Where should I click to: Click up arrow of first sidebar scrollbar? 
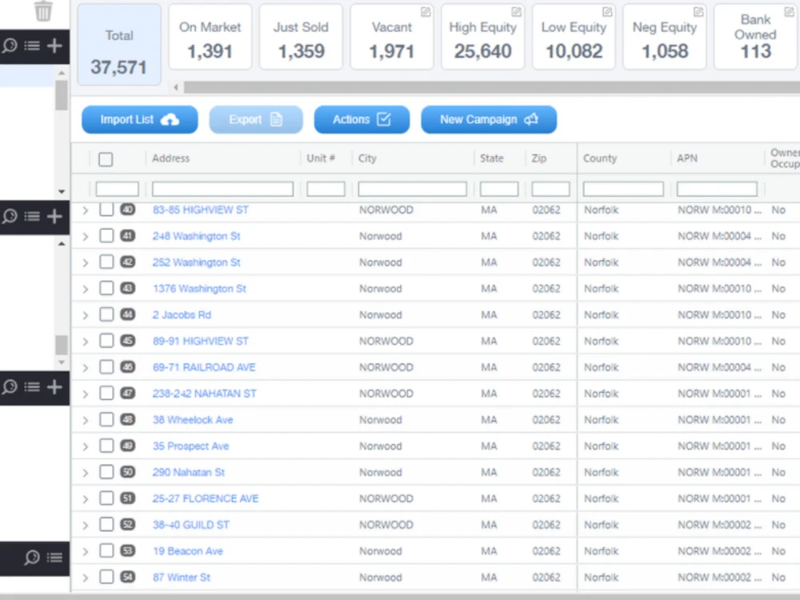62,74
